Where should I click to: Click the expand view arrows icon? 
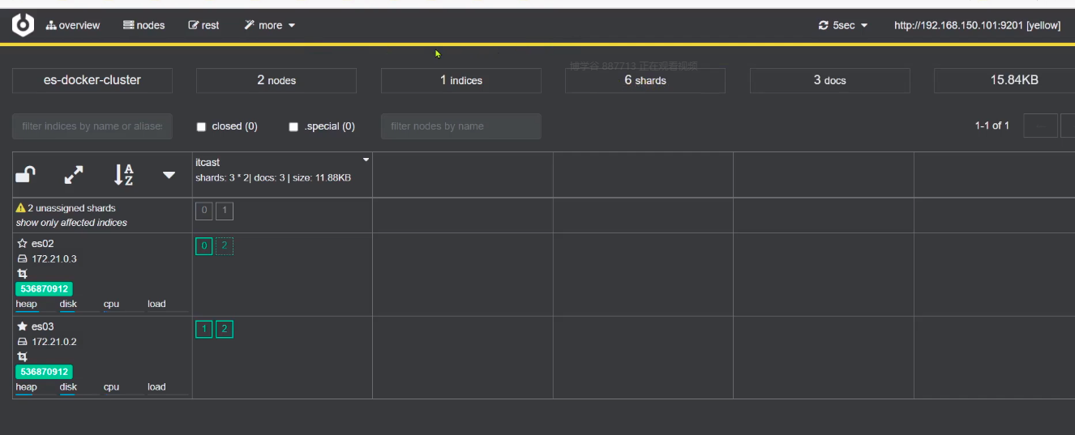point(74,174)
